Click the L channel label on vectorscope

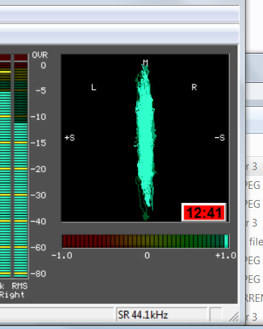[x=93, y=87]
